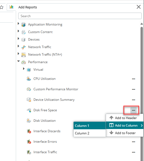
Task: Click the Disk Free Space report icon
Action: [29, 110]
